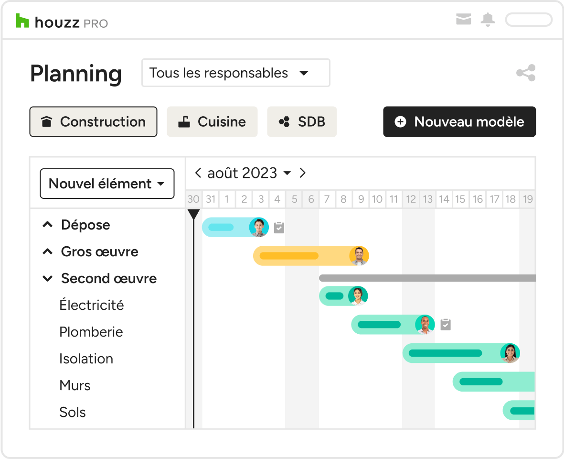Click the clipboard icon beside the Dépose bar
Viewport: 564px width, 459px height.
[279, 228]
